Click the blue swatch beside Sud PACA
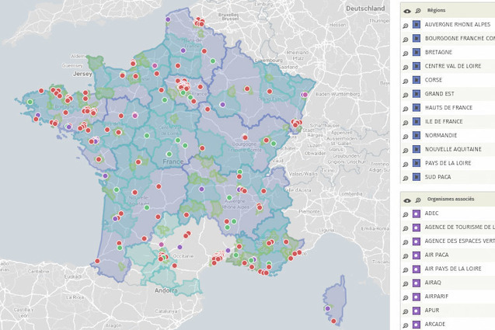 (417, 177)
